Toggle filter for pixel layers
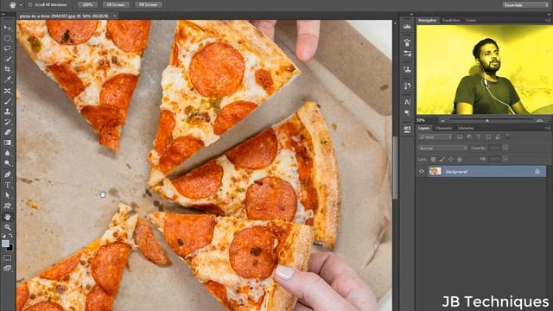The width and height of the screenshot is (553, 311). click(460, 136)
